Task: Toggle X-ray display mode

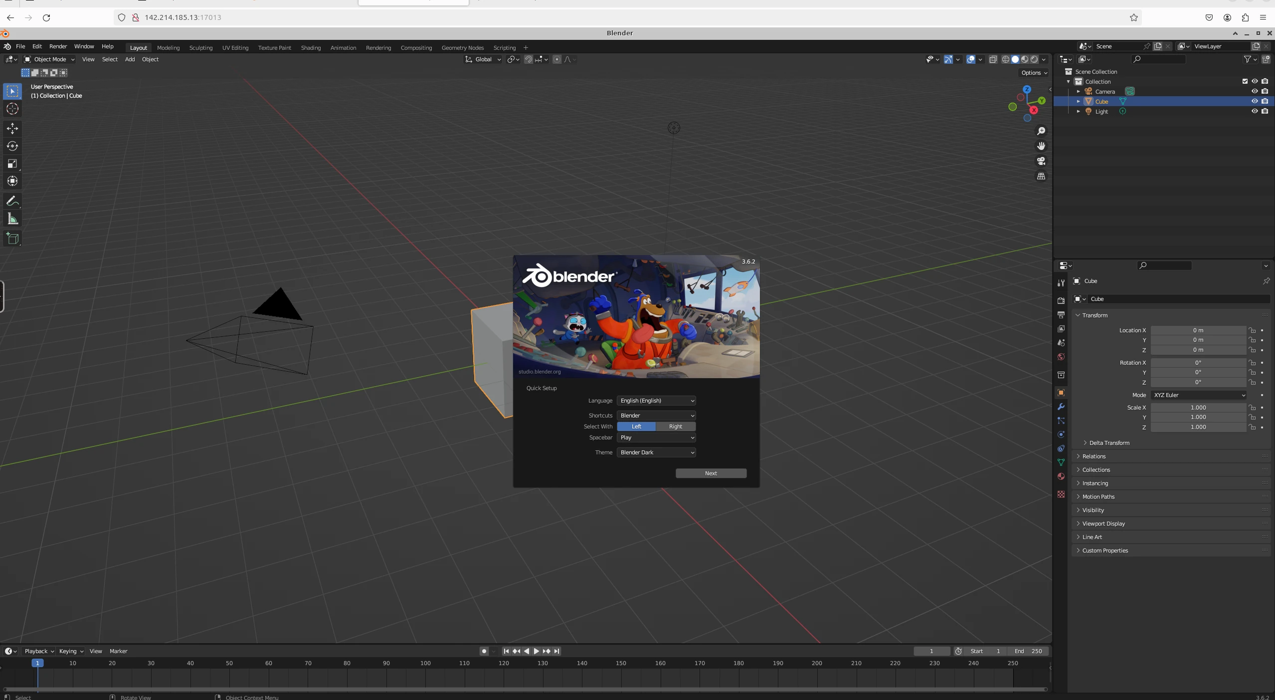Action: [993, 59]
